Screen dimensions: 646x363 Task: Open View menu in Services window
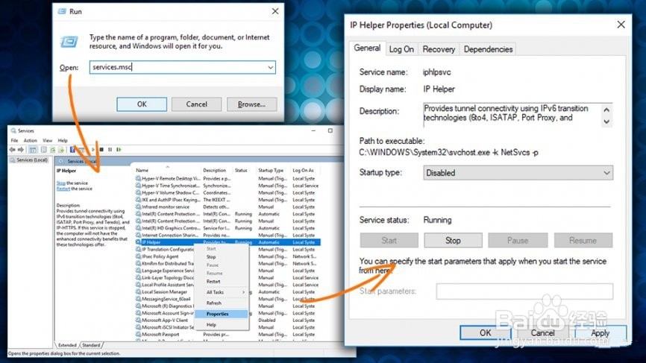pos(48,140)
